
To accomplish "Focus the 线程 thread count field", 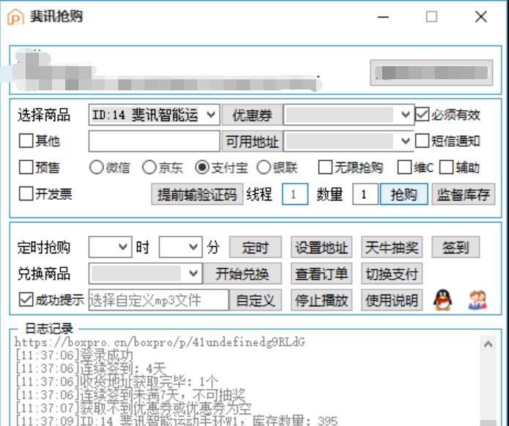I will [295, 195].
